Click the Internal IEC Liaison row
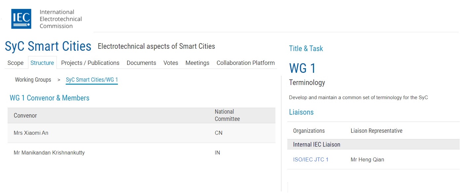Screen dimensions: 463x196 click(x=374, y=144)
